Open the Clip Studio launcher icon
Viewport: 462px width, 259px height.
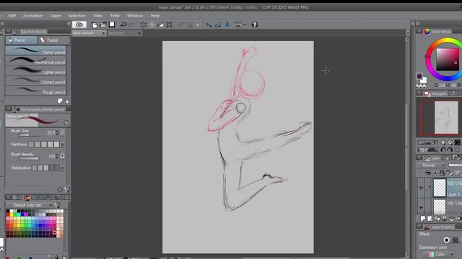click(79, 24)
